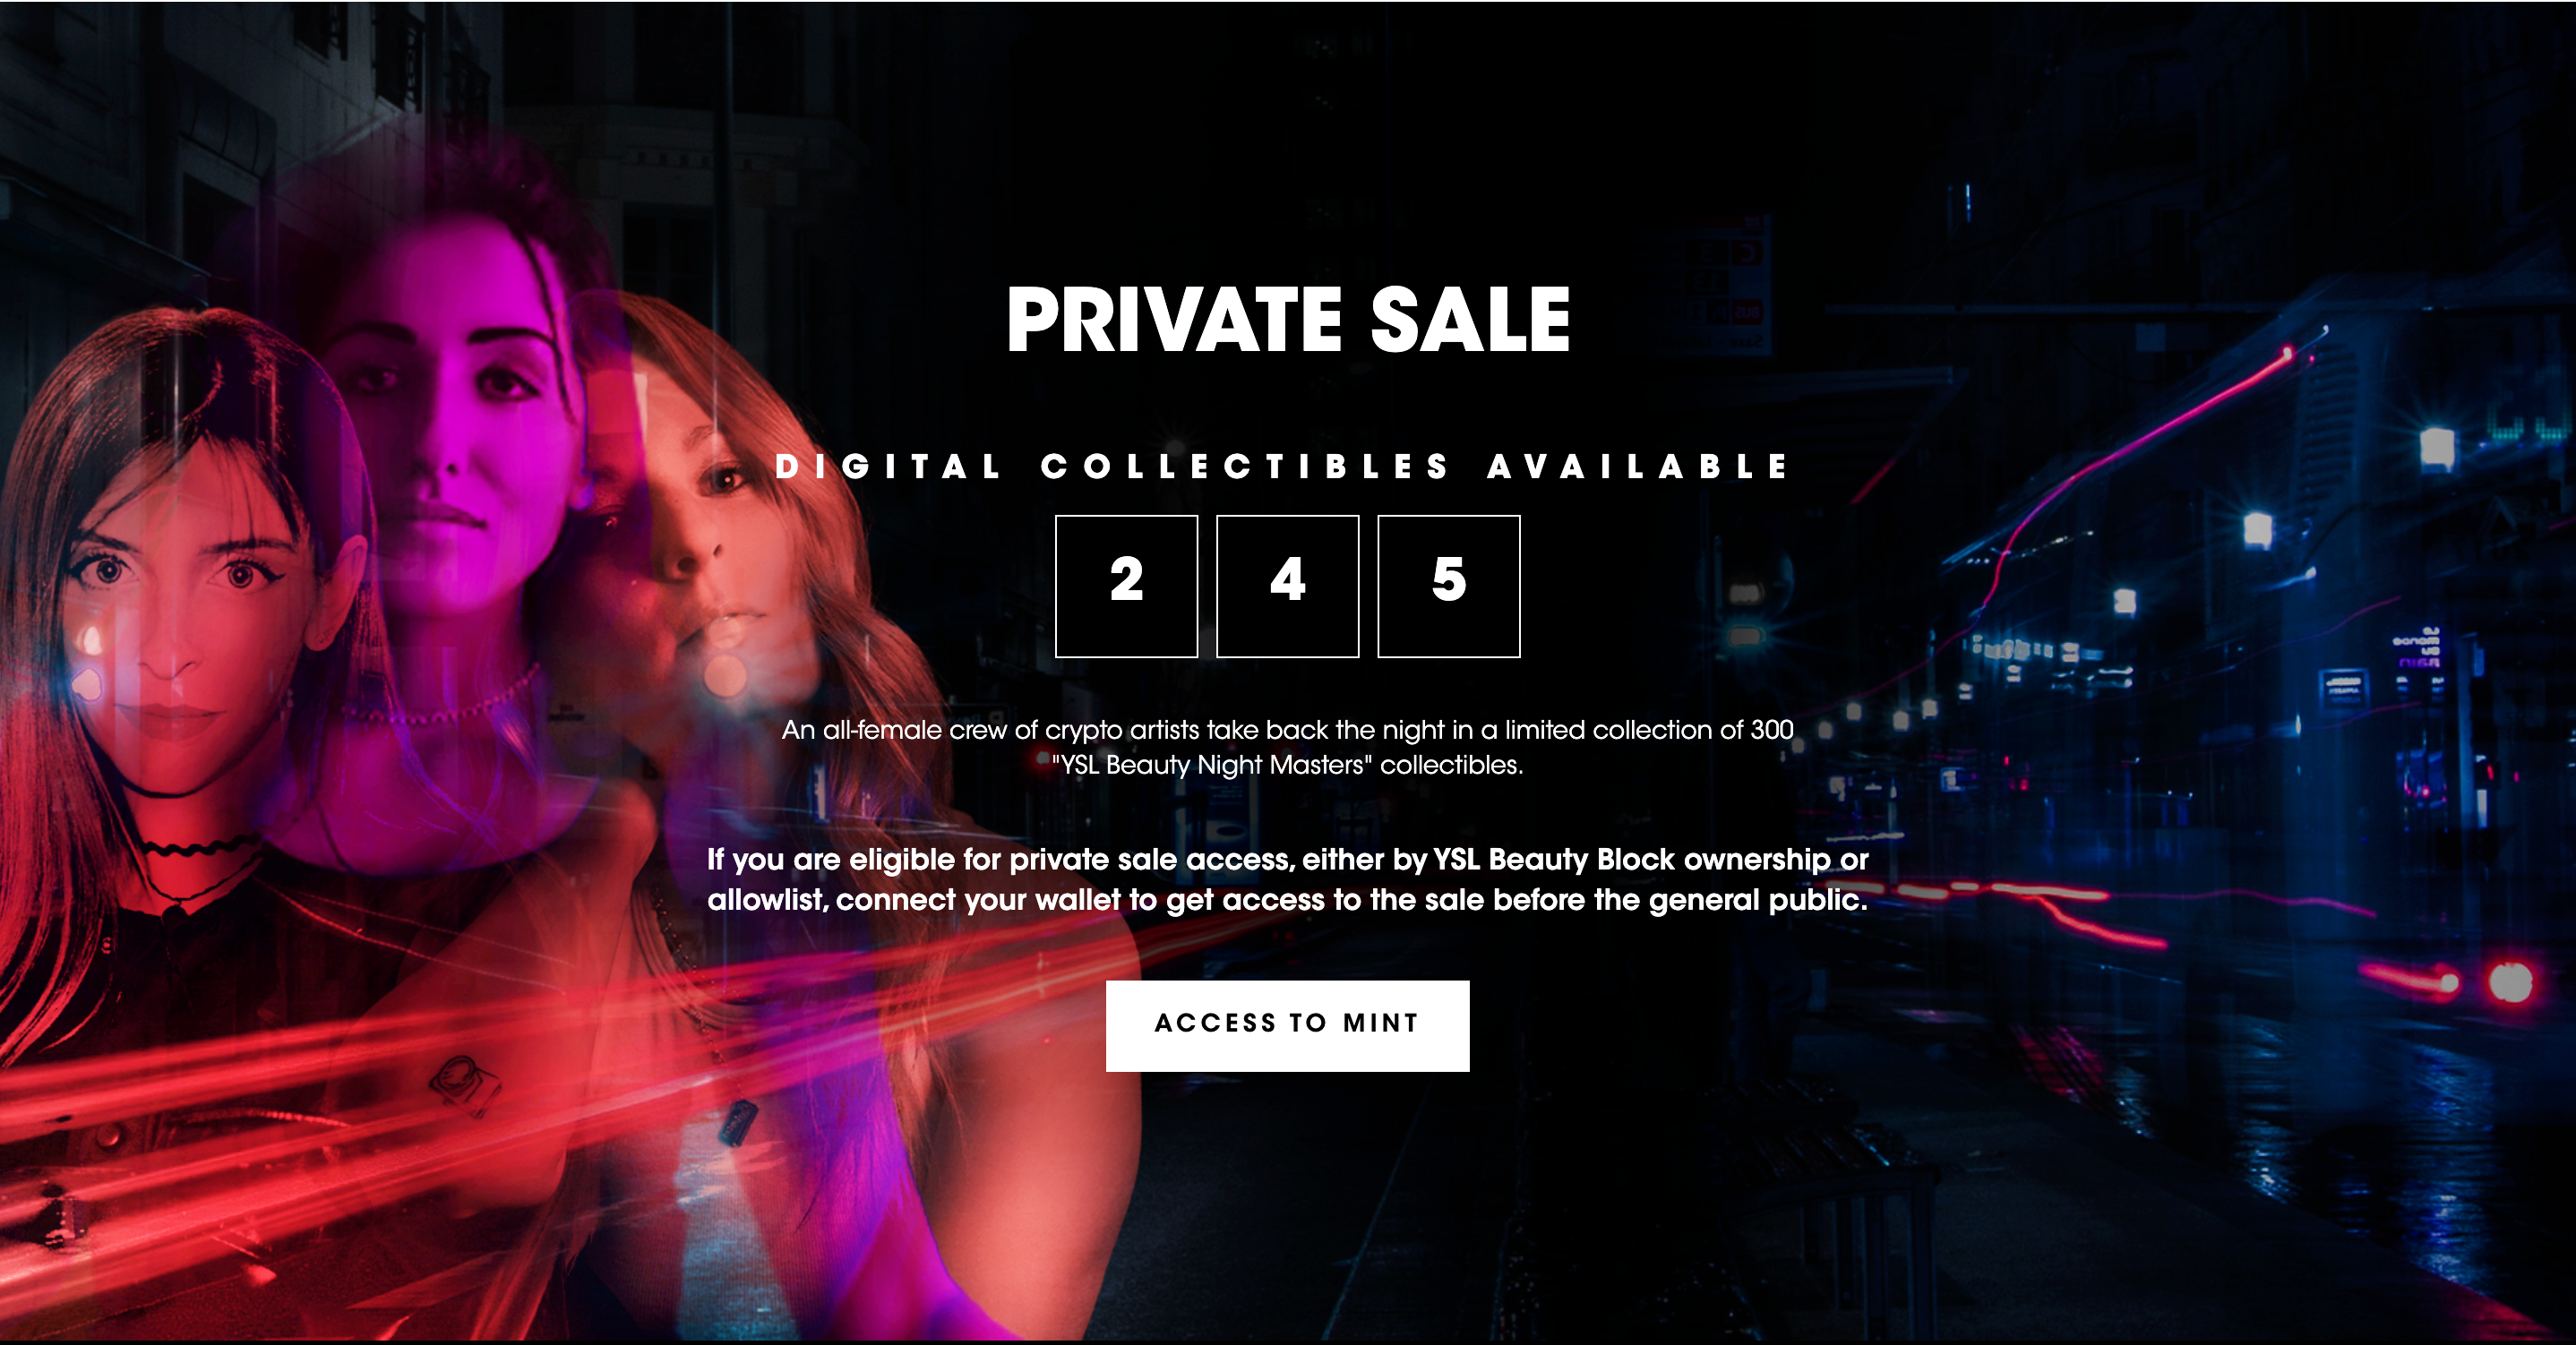Click the glowing red tail light on the street
The image size is (2576, 1345).
[2510, 982]
